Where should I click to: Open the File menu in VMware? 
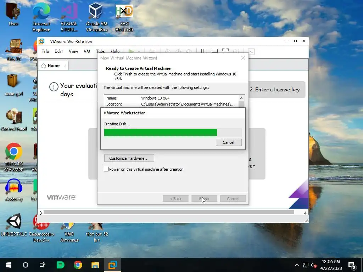click(x=45, y=51)
